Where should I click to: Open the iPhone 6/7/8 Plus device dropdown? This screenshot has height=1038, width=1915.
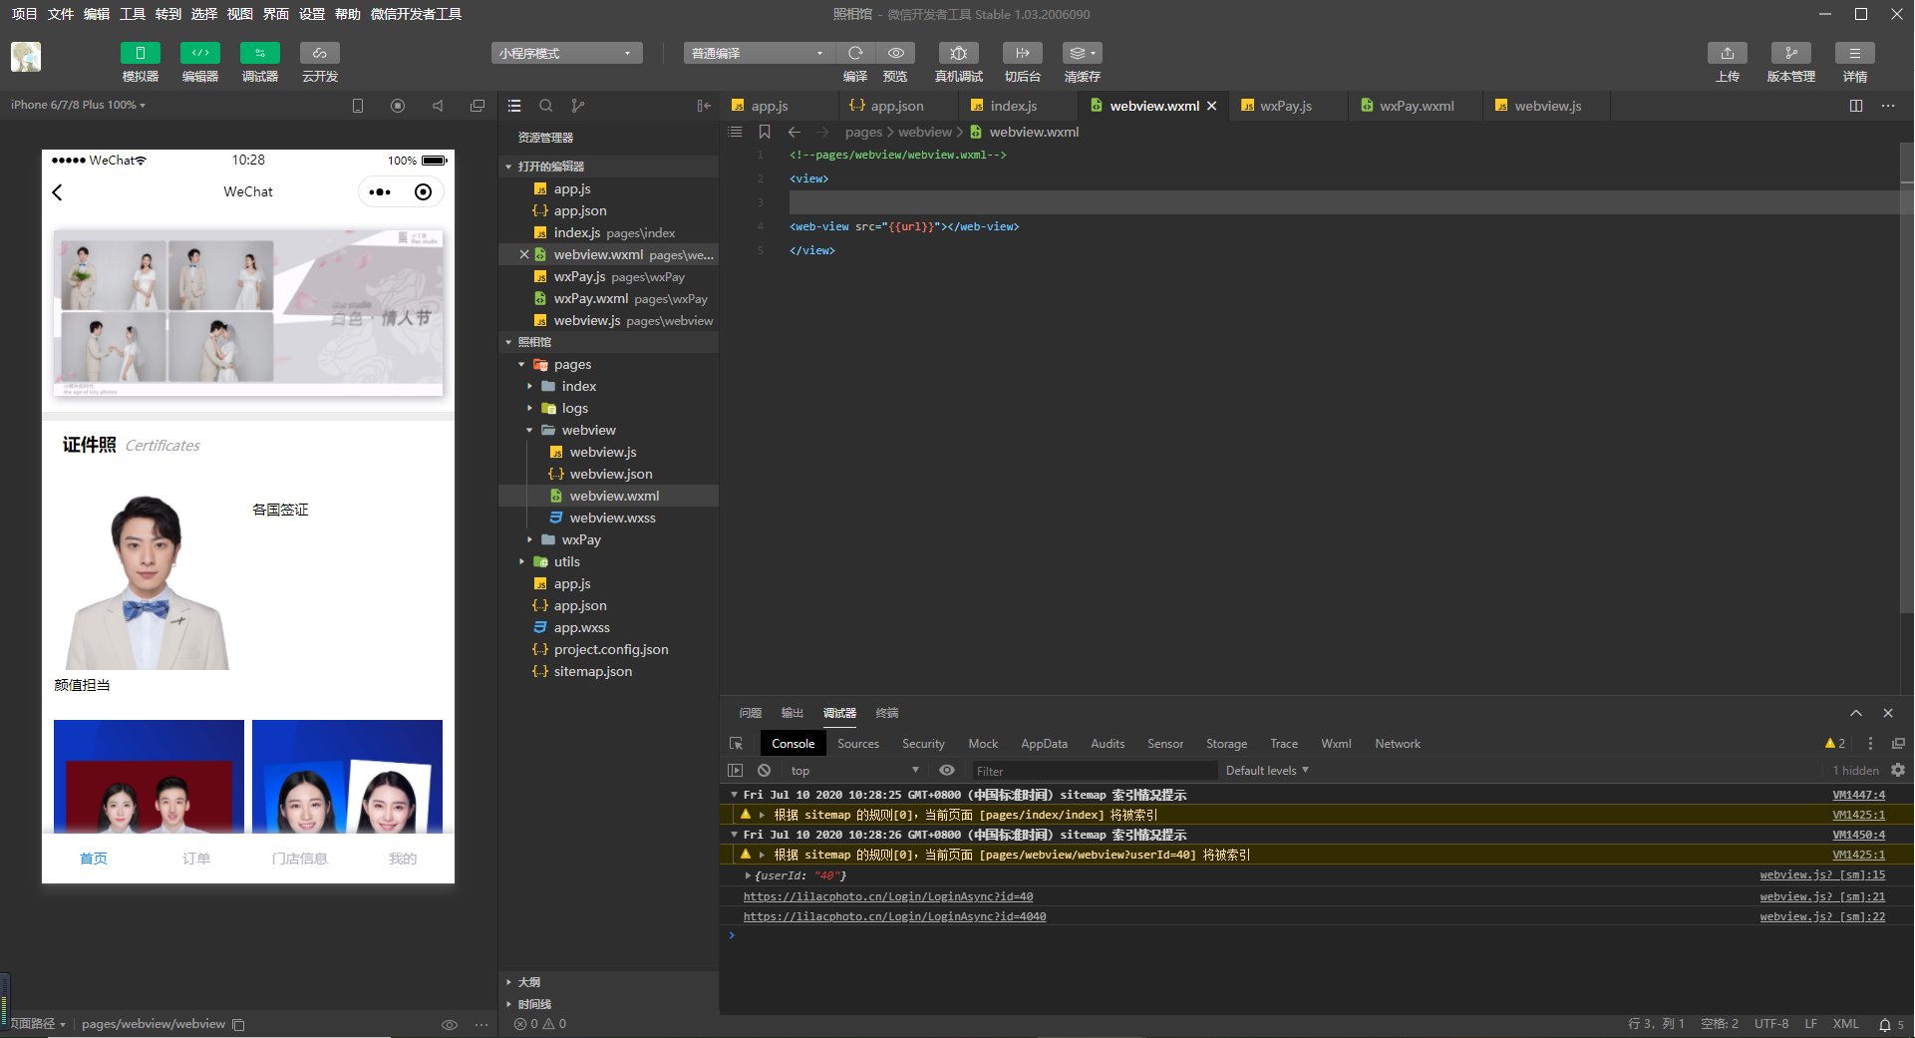pos(78,105)
